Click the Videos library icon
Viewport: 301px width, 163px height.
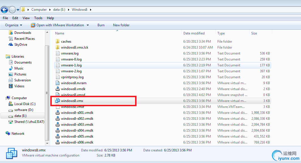click(x=11, y=86)
